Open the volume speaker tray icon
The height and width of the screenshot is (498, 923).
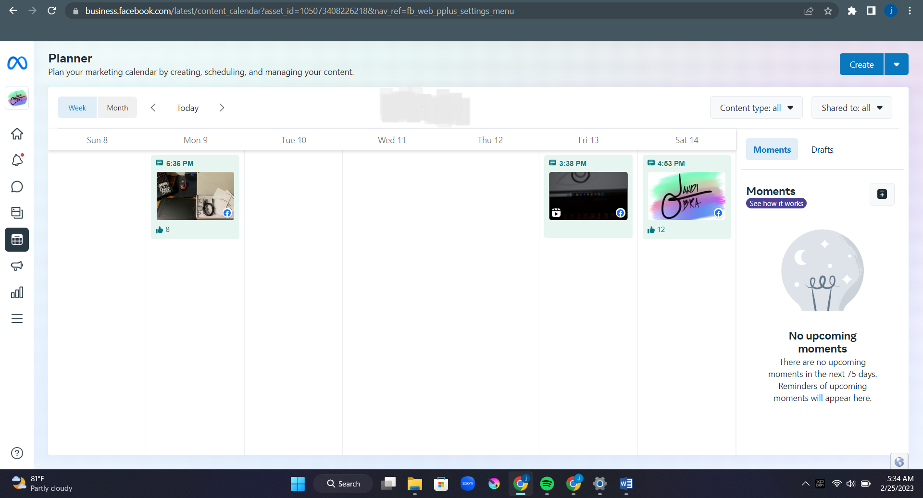pos(851,484)
